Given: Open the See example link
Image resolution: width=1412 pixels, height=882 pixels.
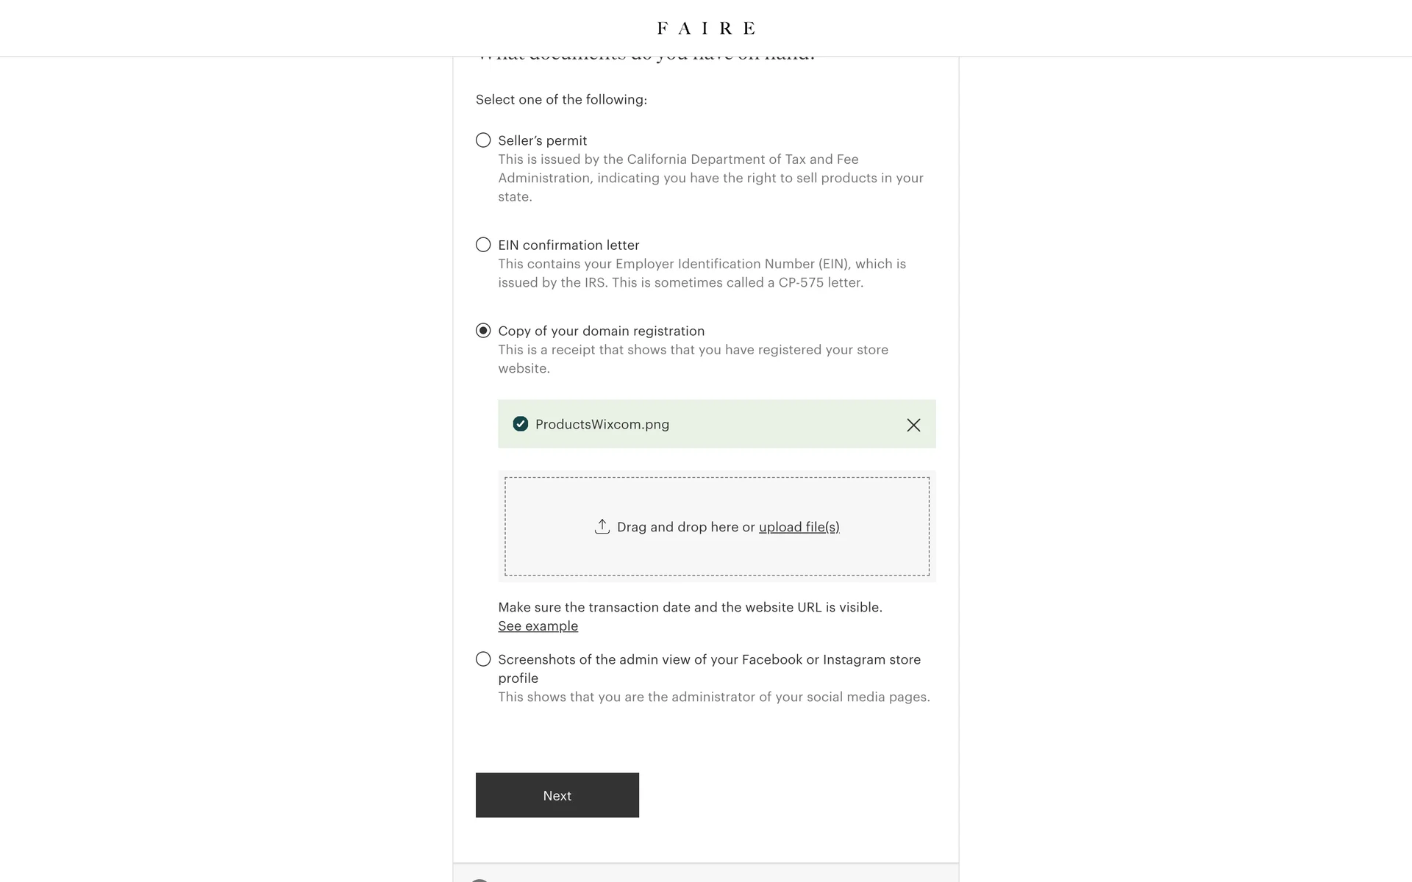Looking at the screenshot, I should point(538,626).
